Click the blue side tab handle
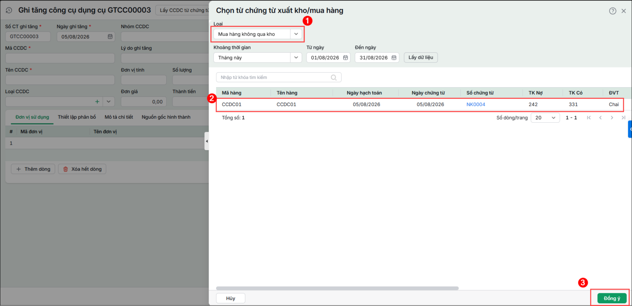 [630, 129]
